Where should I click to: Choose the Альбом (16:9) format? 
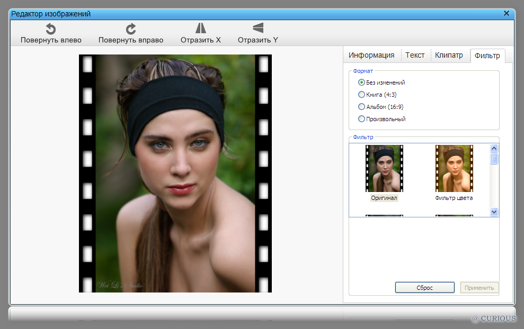tap(362, 107)
